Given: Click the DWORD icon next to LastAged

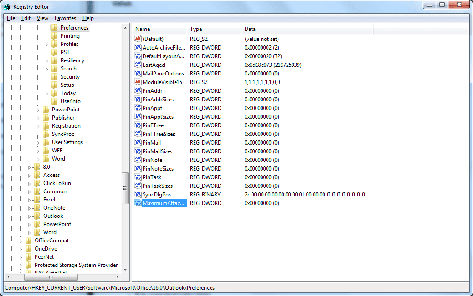Looking at the screenshot, I should tap(138, 65).
